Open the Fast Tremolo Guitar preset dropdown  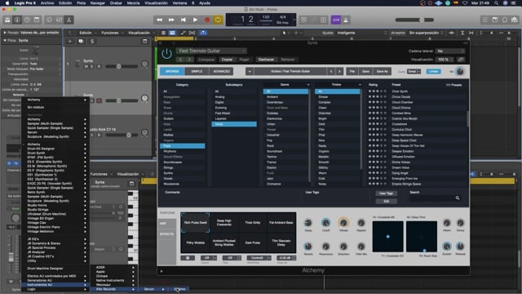(x=211, y=51)
